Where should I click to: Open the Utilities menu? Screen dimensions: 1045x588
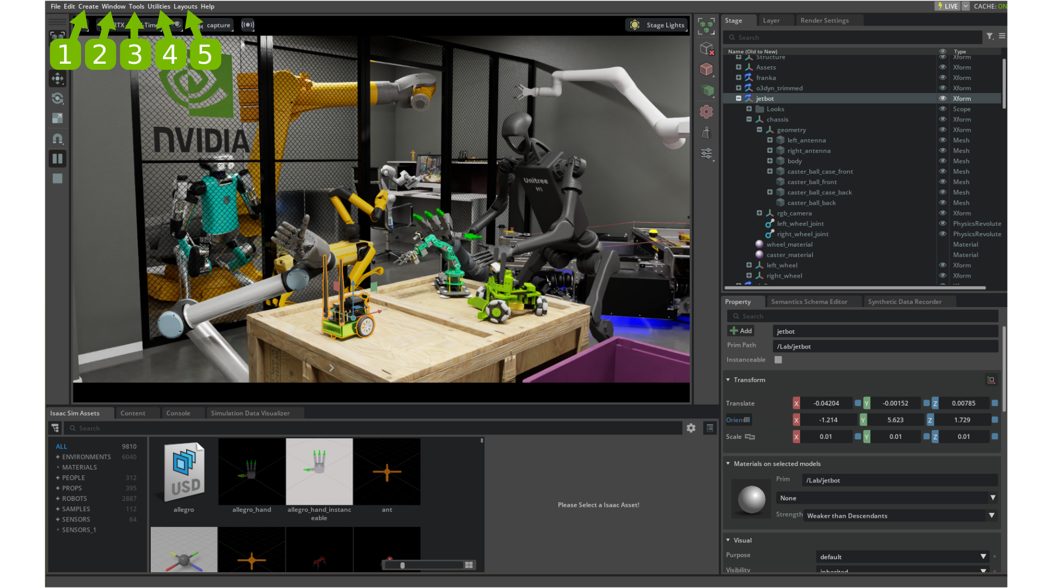coord(158,6)
